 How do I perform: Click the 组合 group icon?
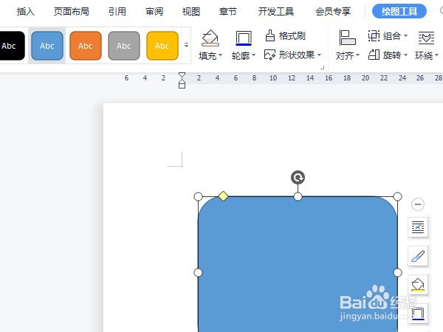tap(374, 36)
